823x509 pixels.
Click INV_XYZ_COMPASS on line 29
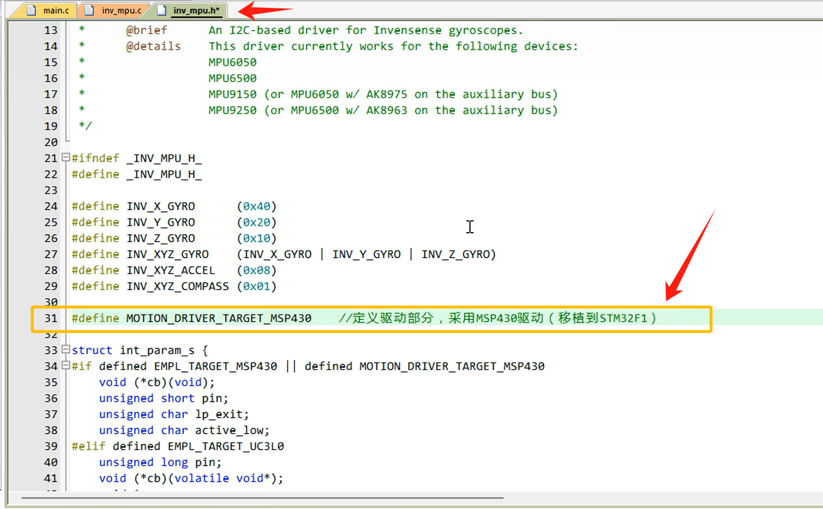178,286
